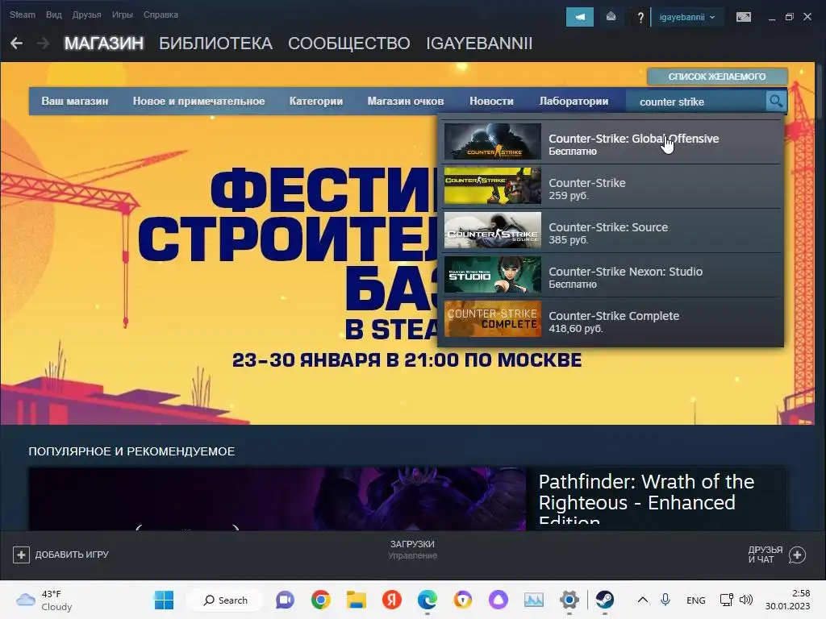The width and height of the screenshot is (826, 619).
Task: Open the network tray icon
Action: point(727,600)
